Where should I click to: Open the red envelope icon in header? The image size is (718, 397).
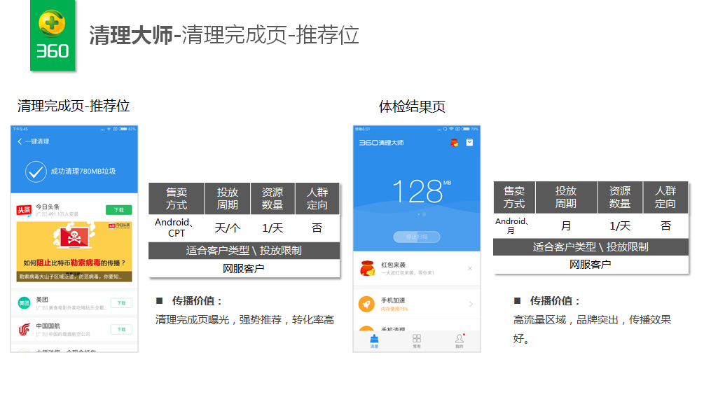tap(454, 143)
